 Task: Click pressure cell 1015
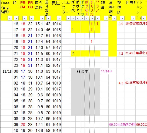pyautogui.click(x=56, y=30)
